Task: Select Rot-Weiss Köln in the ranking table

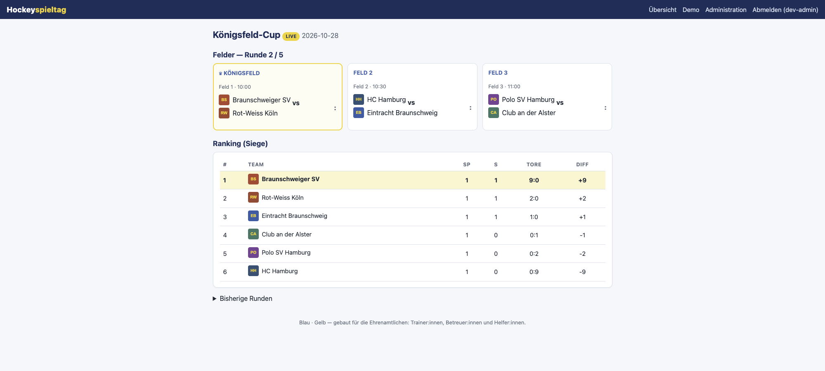Action: pos(283,198)
